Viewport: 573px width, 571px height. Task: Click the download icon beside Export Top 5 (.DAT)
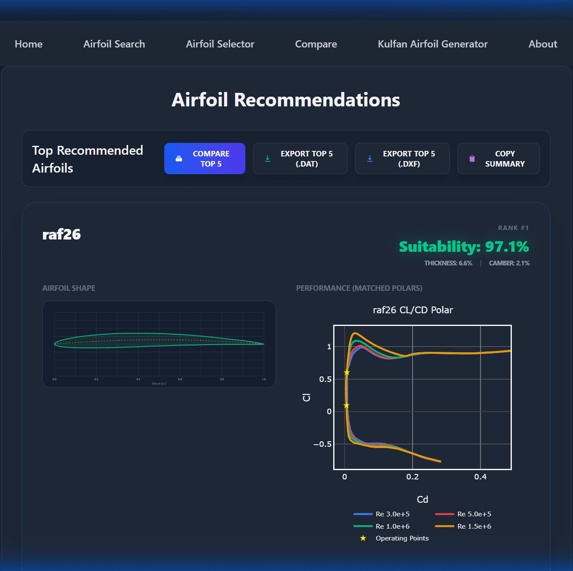point(267,158)
